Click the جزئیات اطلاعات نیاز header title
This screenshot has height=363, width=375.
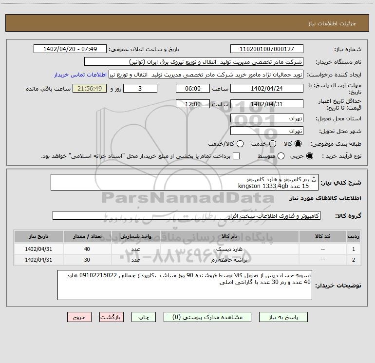pyautogui.click(x=332, y=23)
